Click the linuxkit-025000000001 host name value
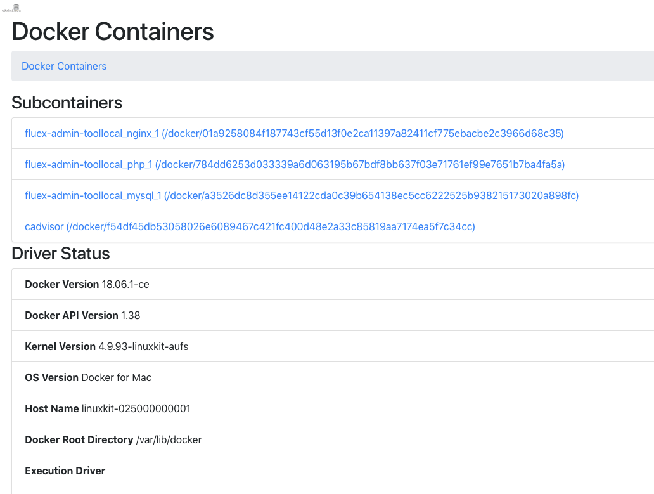The image size is (654, 494). pos(136,408)
